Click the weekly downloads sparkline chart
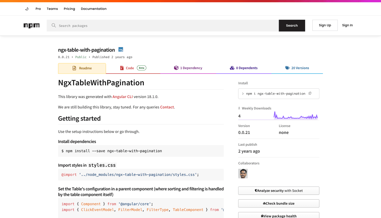The width and height of the screenshot is (381, 218). point(296,116)
